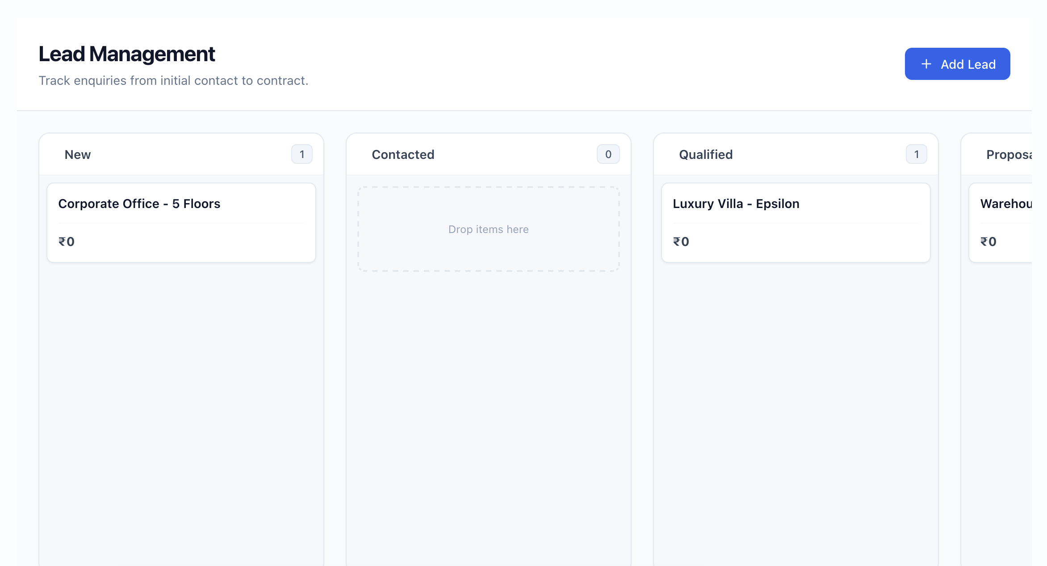Click the Contacted column header title

coord(403,155)
